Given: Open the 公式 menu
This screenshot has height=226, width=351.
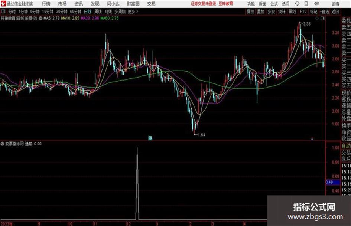Looking at the screenshot, I should [x=274, y=4].
